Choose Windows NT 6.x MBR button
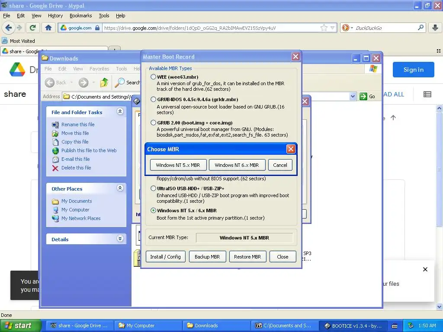 (237, 165)
